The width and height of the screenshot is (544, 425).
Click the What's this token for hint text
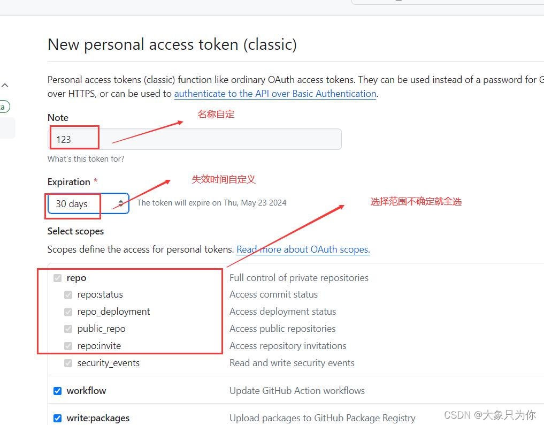86,159
